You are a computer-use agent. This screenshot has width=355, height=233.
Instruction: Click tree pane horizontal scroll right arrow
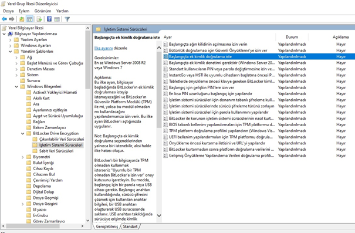82,226
